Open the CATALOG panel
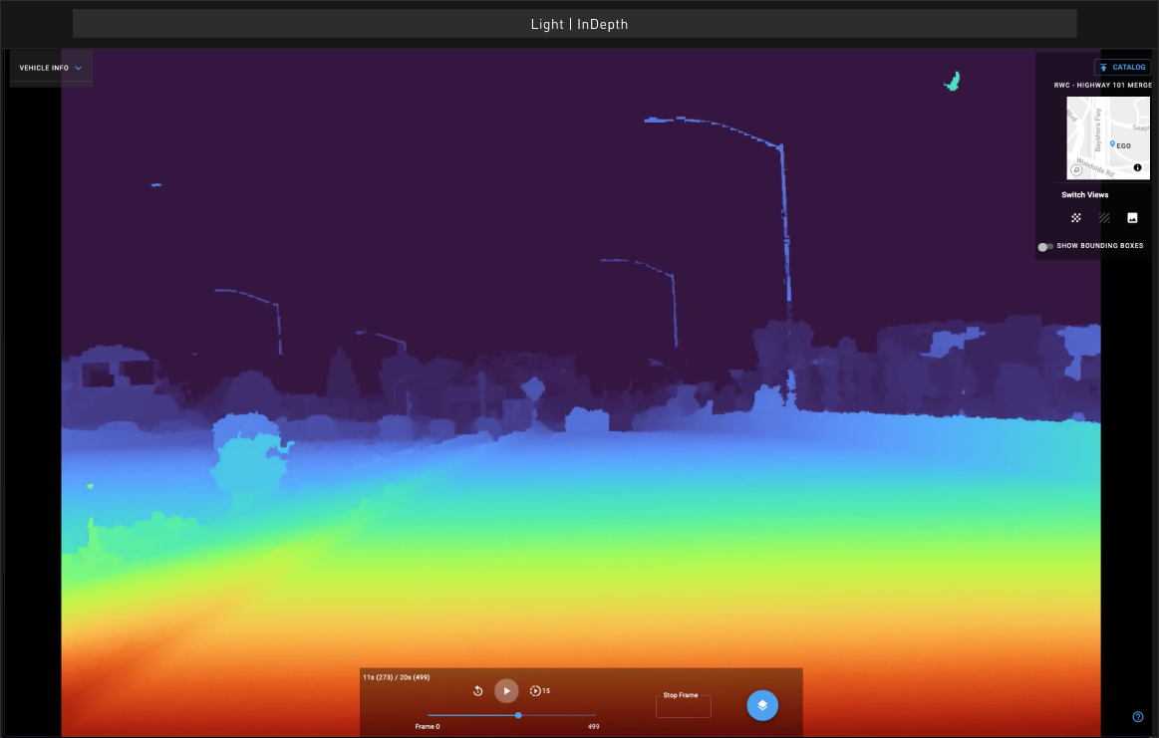 (x=1122, y=67)
